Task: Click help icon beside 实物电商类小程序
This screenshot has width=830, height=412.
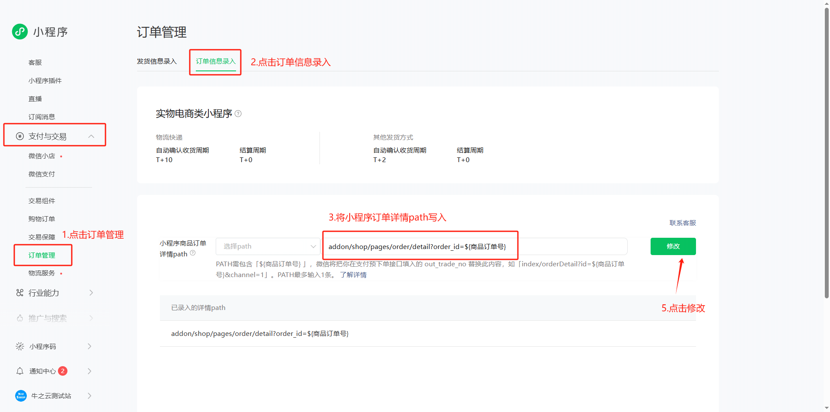Action: [238, 114]
